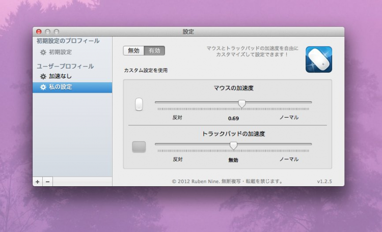Screen dimensions: 382x232
Task: Click the マウスの加速度 heading
Action: tap(233, 88)
